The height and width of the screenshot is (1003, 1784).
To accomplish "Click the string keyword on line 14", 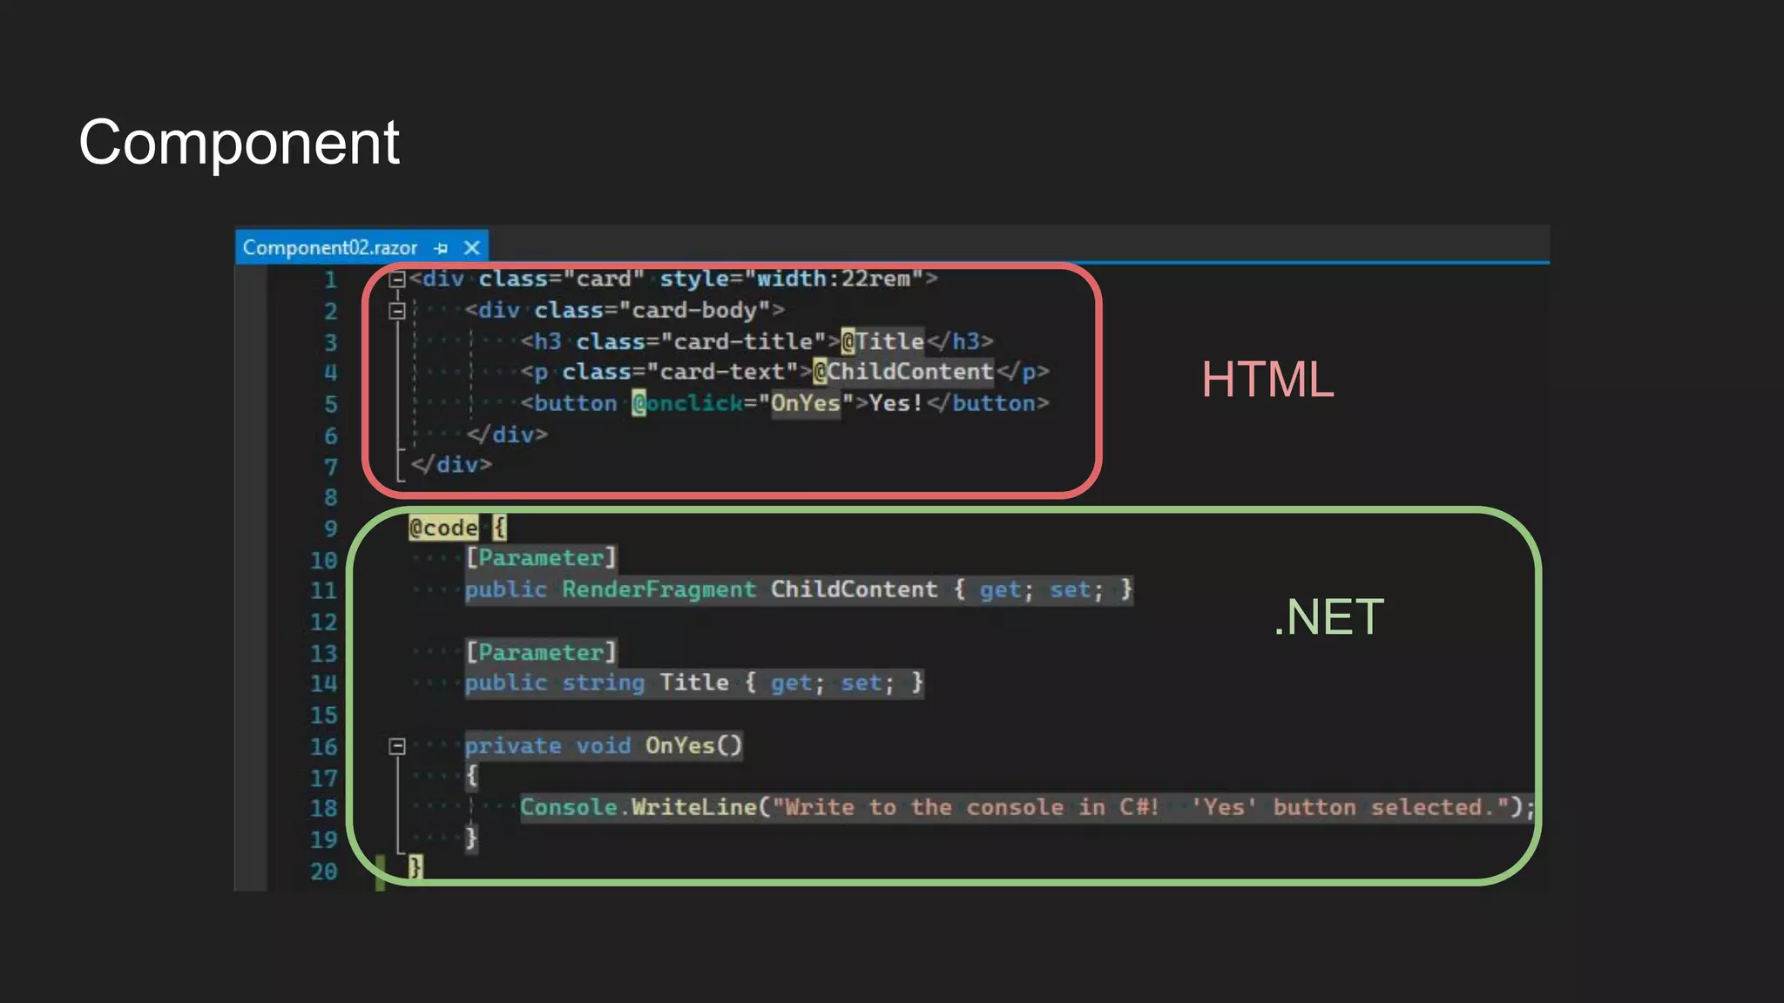I will coord(604,683).
